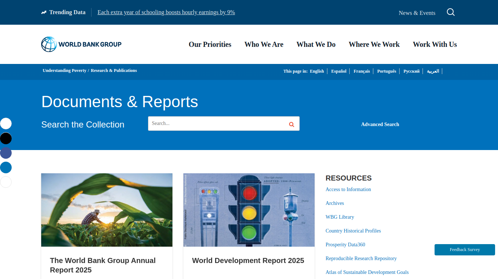Viewport: 498px width, 279px height.
Task: Open Country Historical Profiles link
Action: pyautogui.click(x=353, y=231)
